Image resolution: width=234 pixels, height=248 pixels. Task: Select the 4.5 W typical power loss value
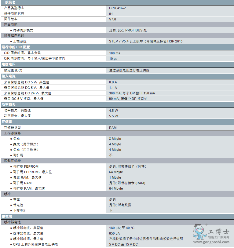pyautogui.click(x=114, y=110)
